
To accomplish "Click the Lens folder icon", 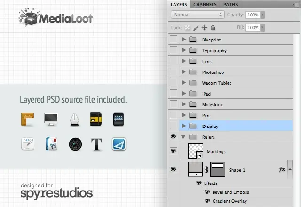I will [x=192, y=61].
